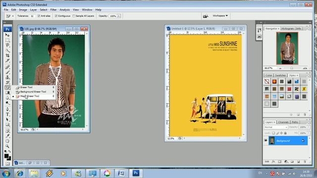Zoom out in Navigator panel

pyautogui.click(x=280, y=68)
